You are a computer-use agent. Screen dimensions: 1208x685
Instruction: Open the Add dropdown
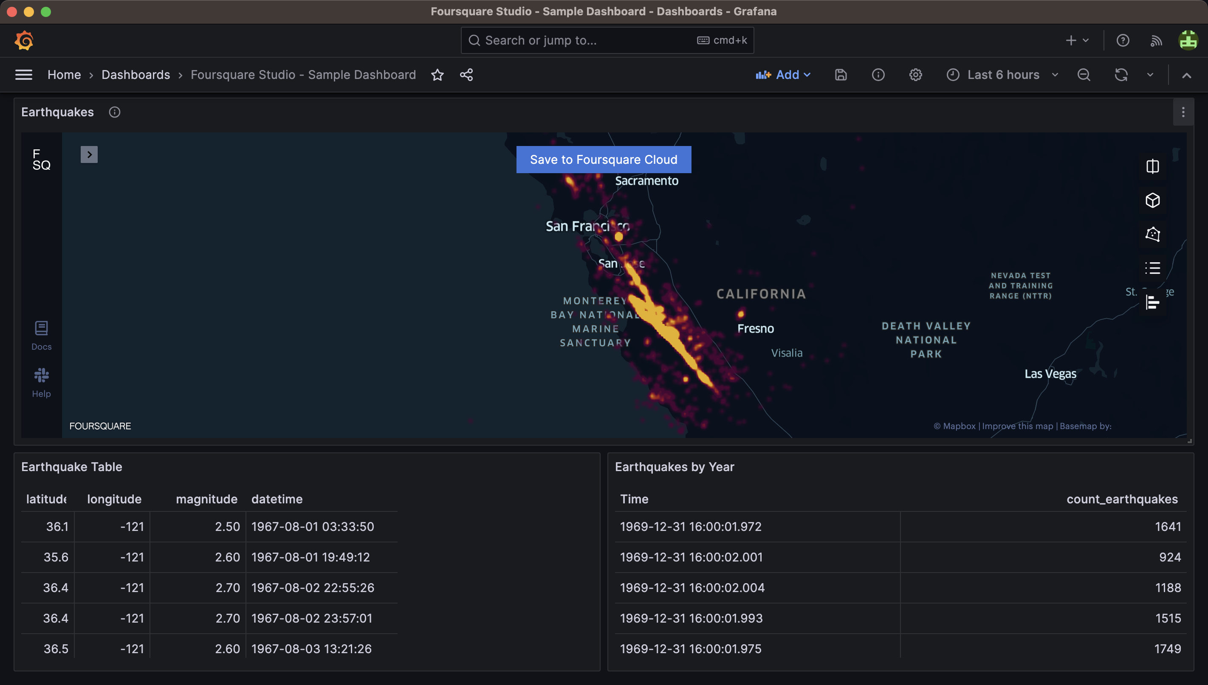click(x=783, y=75)
